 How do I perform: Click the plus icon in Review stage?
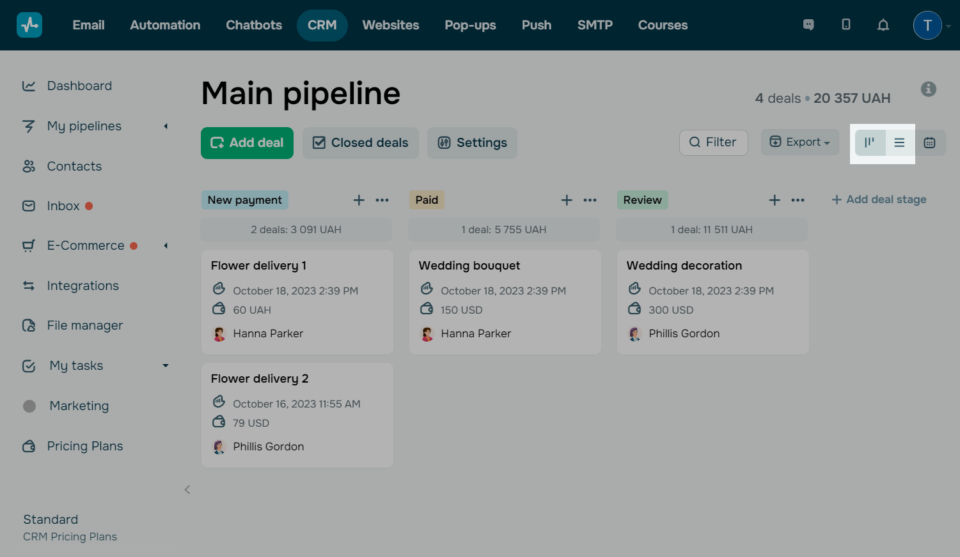tap(774, 201)
